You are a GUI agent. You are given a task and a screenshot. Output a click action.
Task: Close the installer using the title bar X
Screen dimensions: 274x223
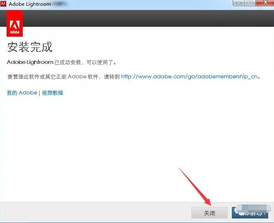pos(265,3)
